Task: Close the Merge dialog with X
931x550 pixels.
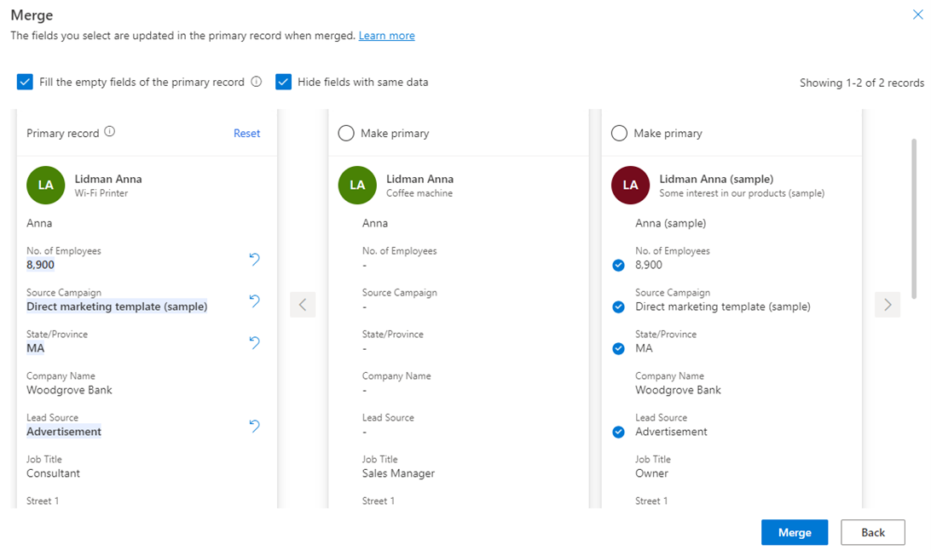Action: [917, 14]
